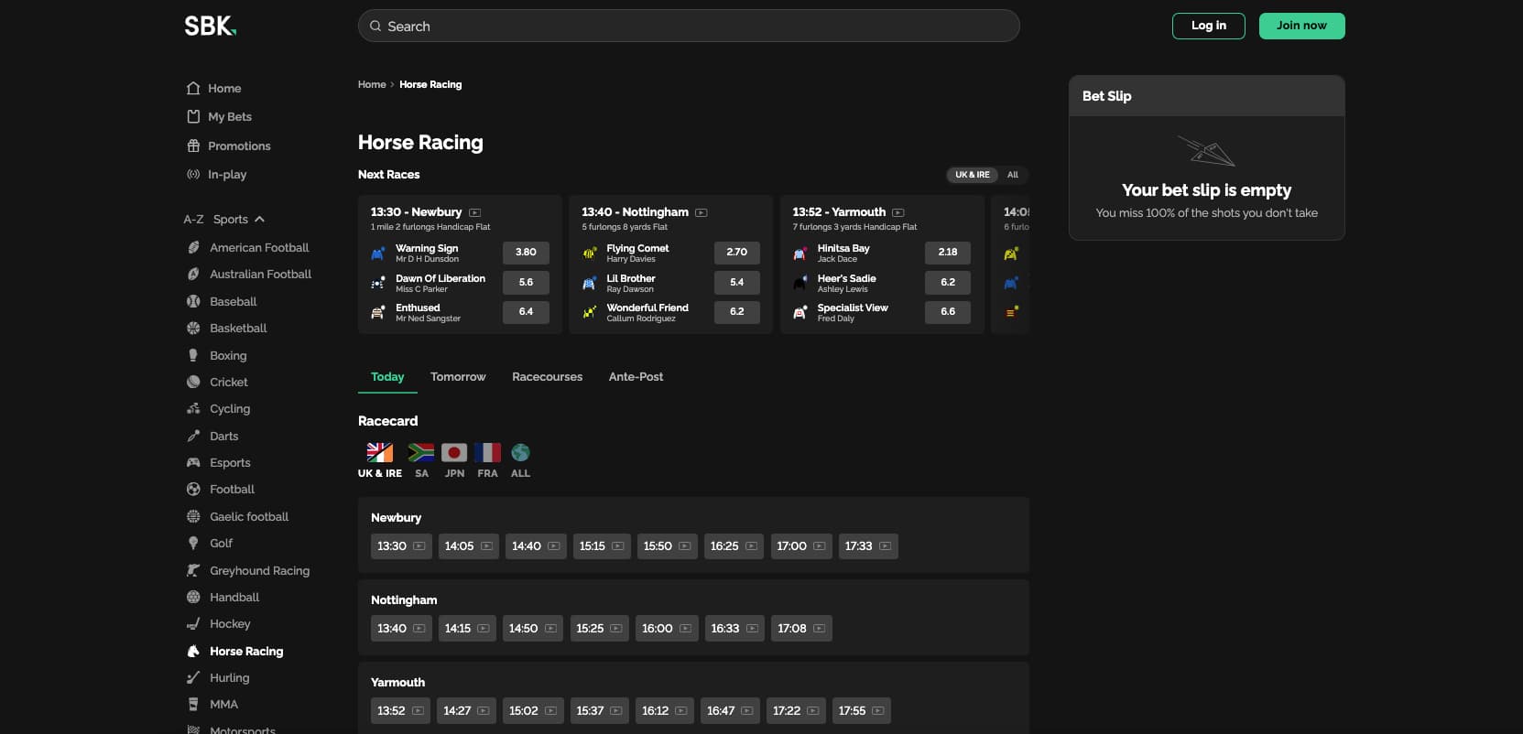Click the Baseball icon
Viewport: 1523px width, 734px height.
coord(193,302)
